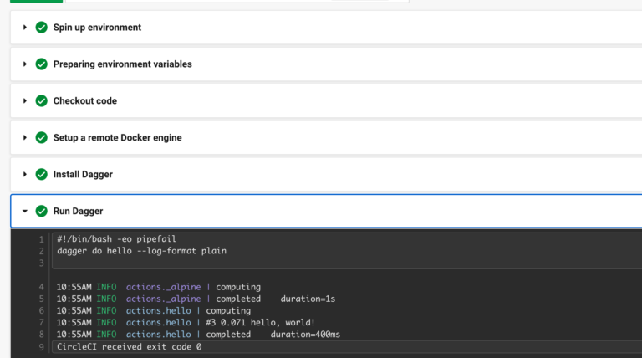Expand the Spin up environment step arrow
This screenshot has height=358, width=642.
point(25,28)
